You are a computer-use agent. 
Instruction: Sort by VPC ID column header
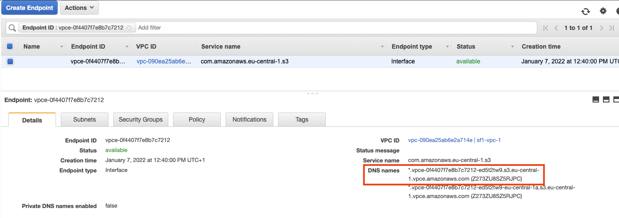[x=146, y=46]
